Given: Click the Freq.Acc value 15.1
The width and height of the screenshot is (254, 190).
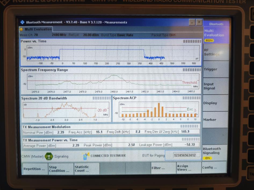Looking at the screenshot, I should point(99,132).
